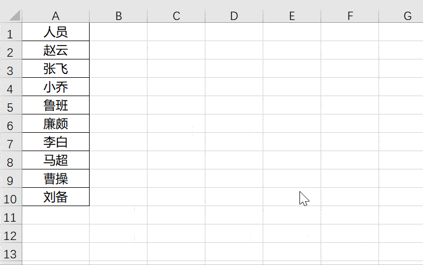Click the cell containing 刘备
This screenshot has width=423, height=265.
(x=56, y=197)
